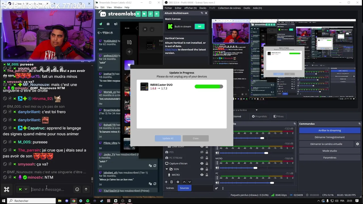Click Send a message input field
Image resolution: width=363 pixels, height=204 pixels.
(x=52, y=189)
